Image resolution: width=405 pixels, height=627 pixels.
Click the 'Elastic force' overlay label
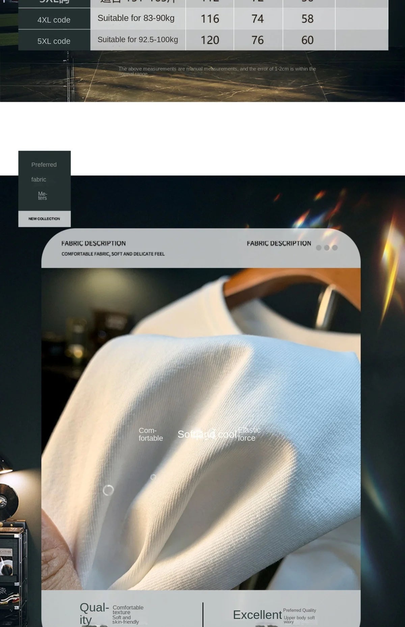point(249,434)
